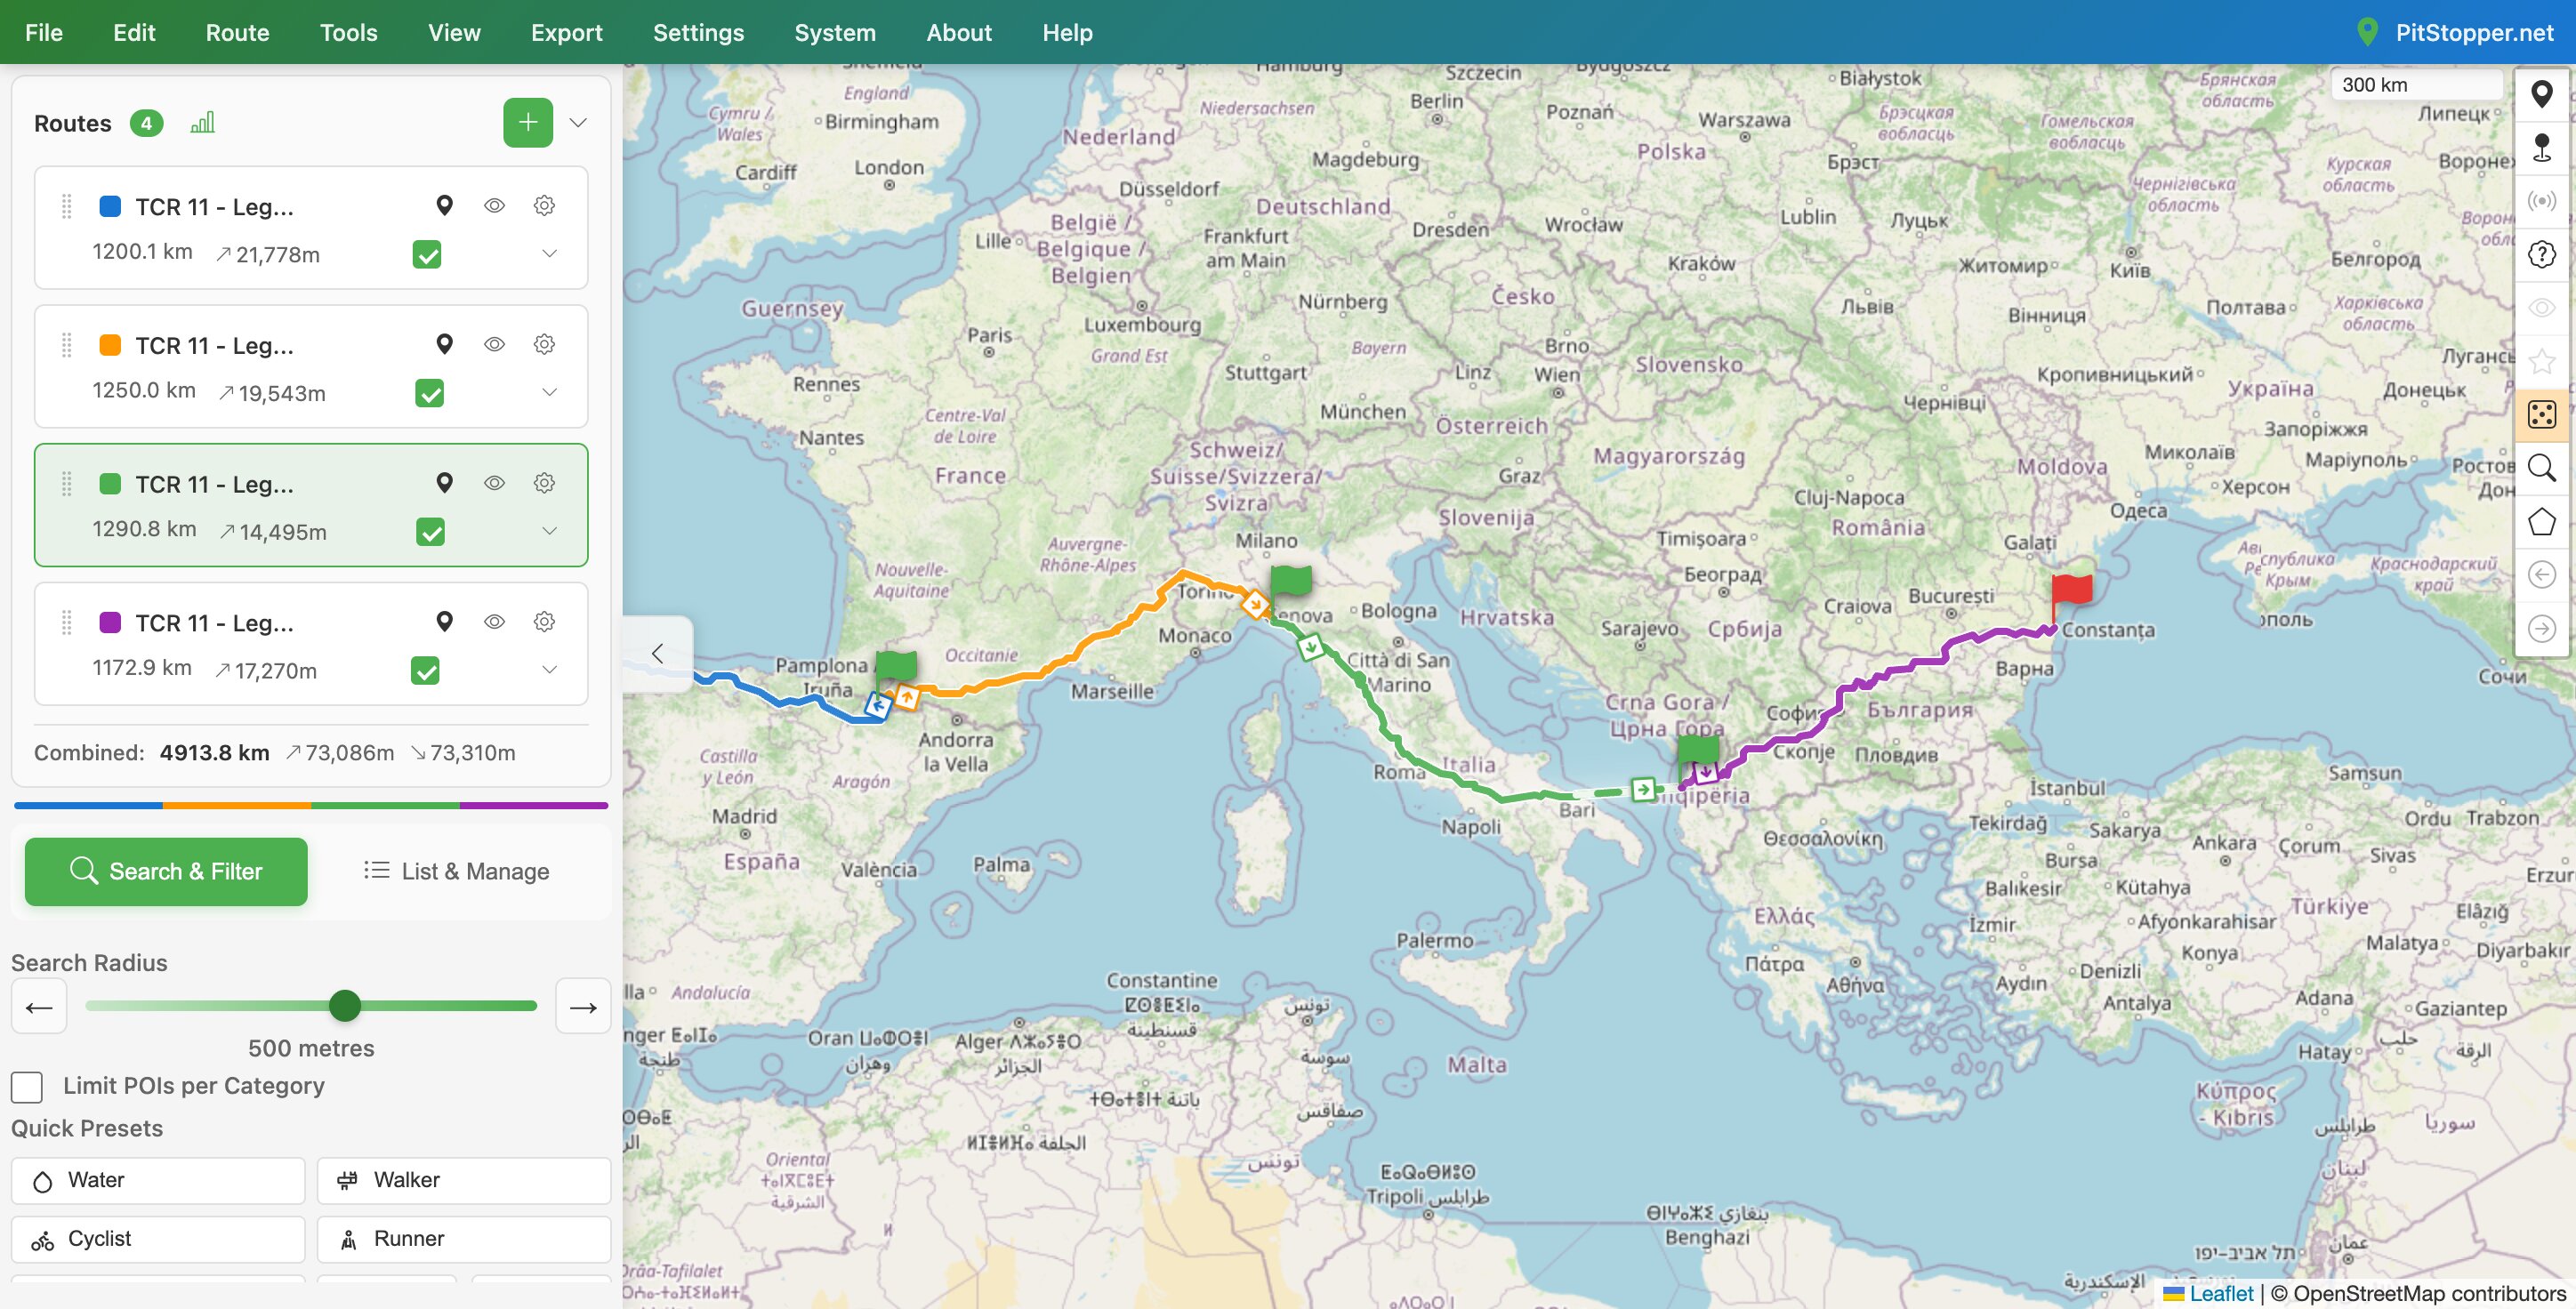Image resolution: width=2576 pixels, height=1309 pixels.
Task: Open the route statistics bar chart icon
Action: click(x=202, y=123)
